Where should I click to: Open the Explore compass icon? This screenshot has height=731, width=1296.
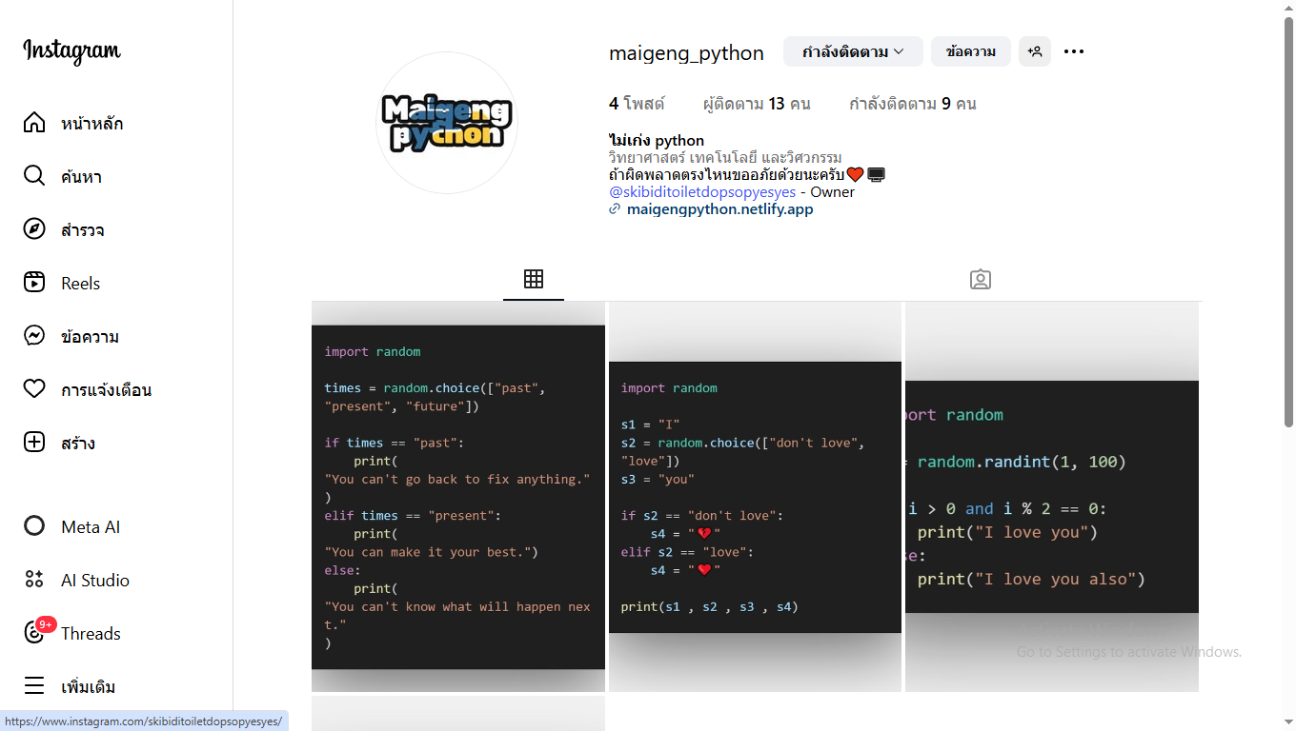pyautogui.click(x=34, y=229)
